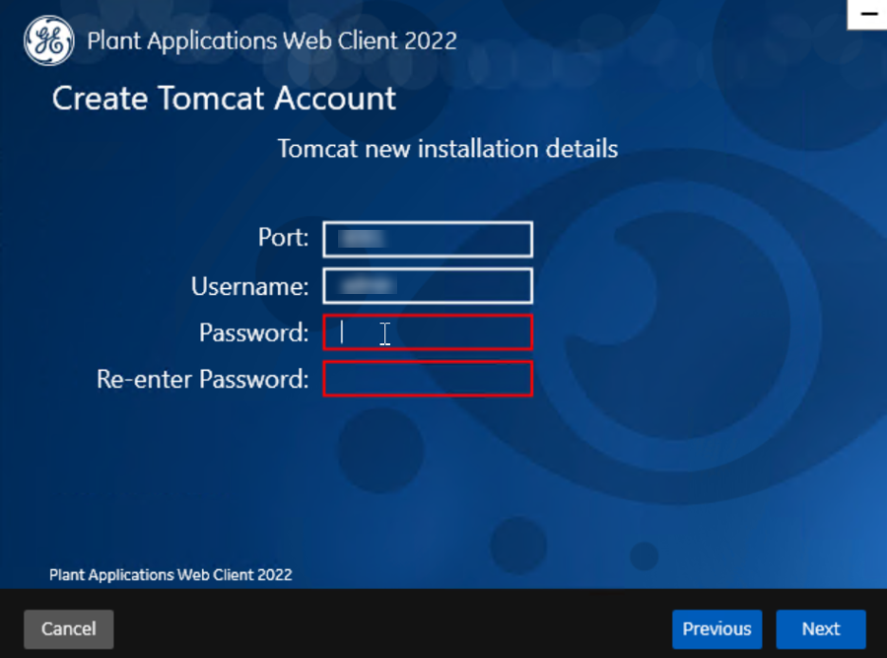Click 'Tomcat new installation details' text
The image size is (887, 658).
click(x=447, y=148)
